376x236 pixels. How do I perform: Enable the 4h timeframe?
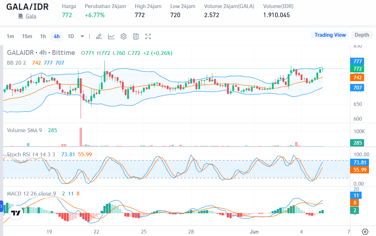(56, 36)
